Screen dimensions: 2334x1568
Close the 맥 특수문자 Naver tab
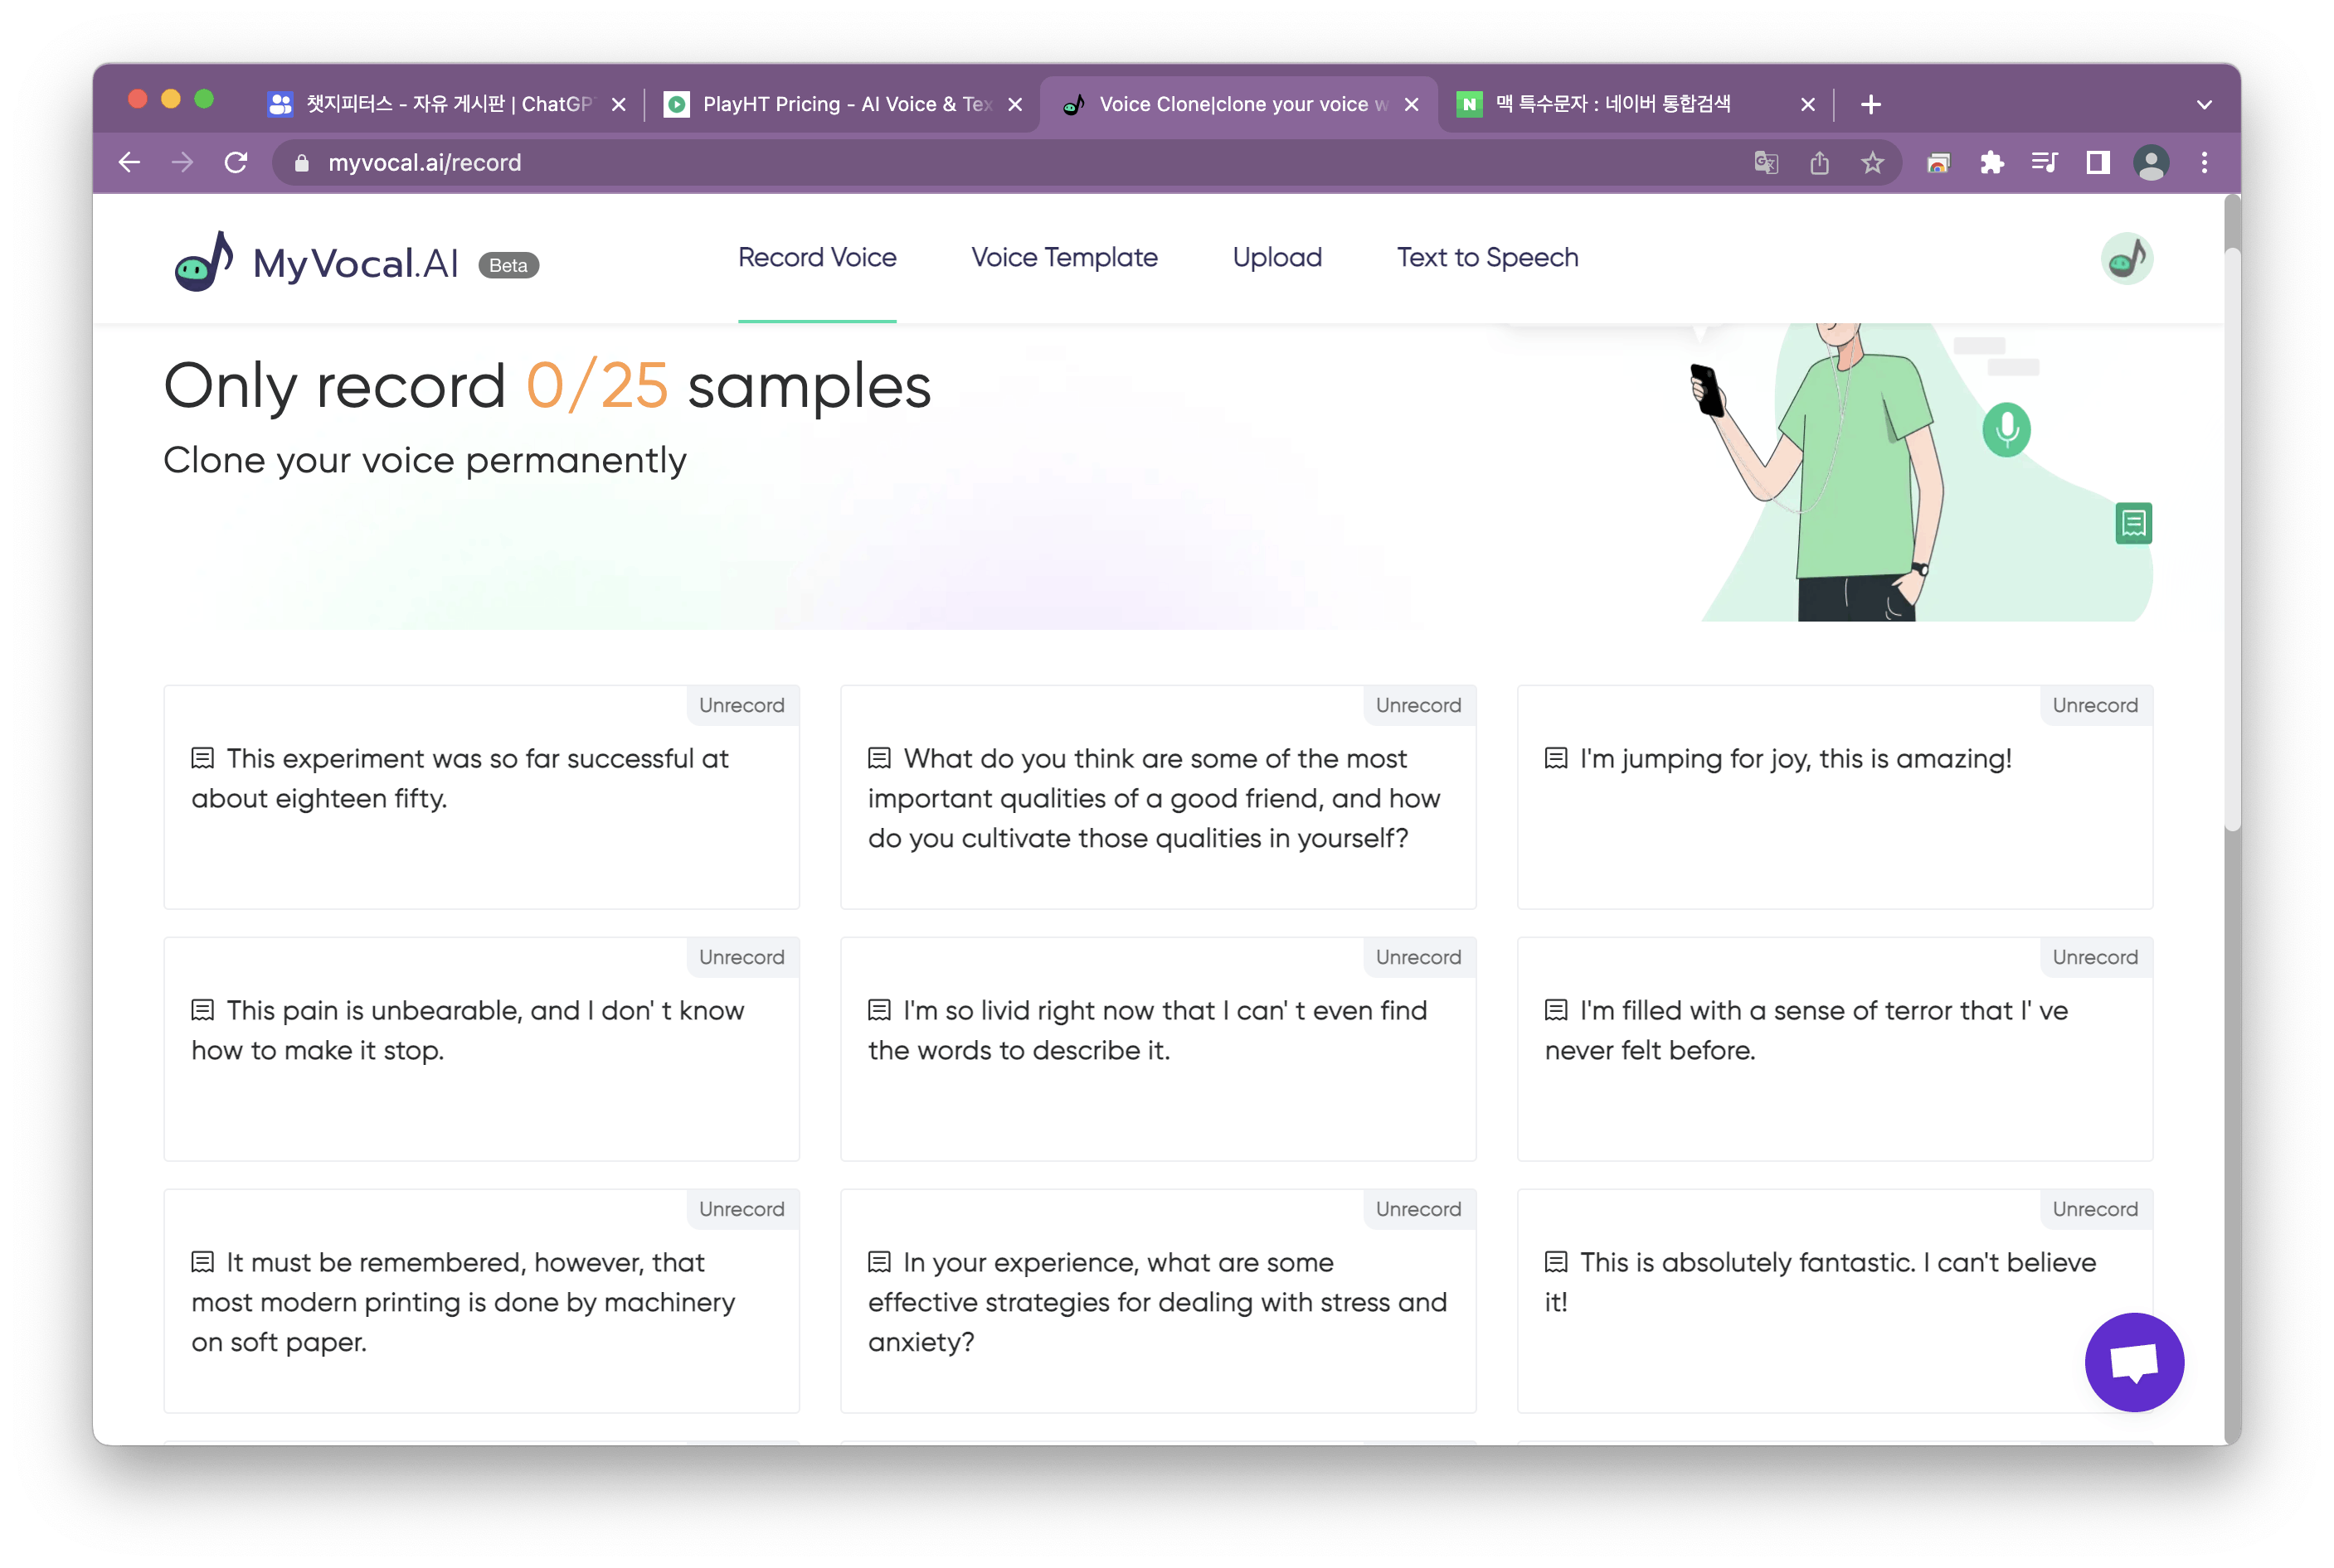1807,104
